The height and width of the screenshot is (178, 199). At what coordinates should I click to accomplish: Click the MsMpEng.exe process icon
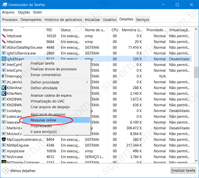tap(4, 145)
